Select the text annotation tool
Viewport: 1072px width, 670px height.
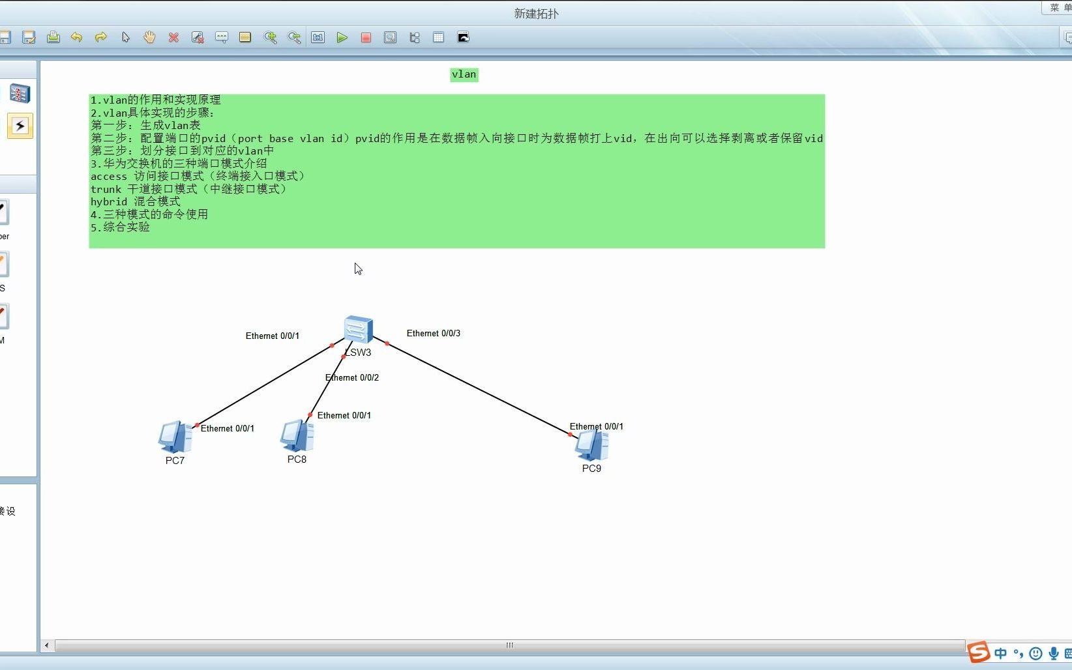tap(222, 37)
